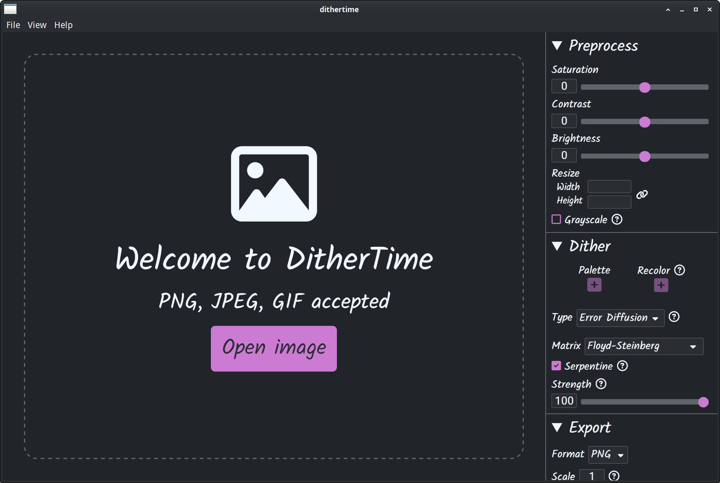Click the 'Palette' label
The height and width of the screenshot is (483, 720).
594,270
